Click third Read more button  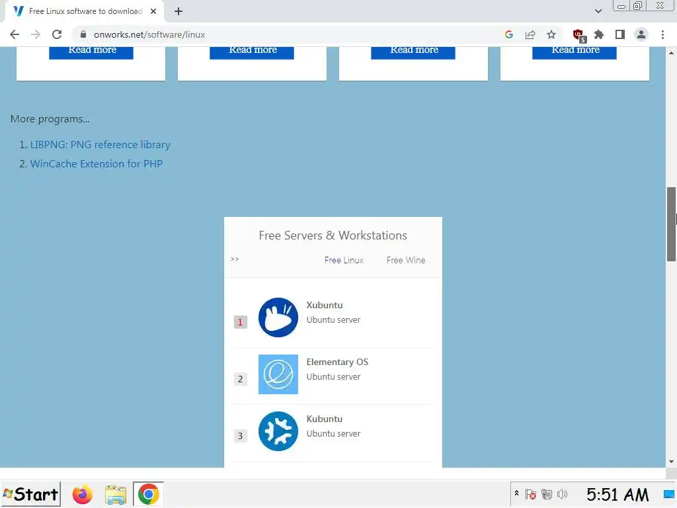pyautogui.click(x=413, y=52)
